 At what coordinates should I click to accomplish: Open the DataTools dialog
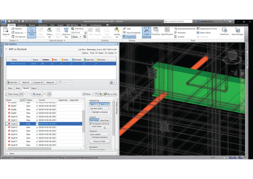click(x=225, y=31)
